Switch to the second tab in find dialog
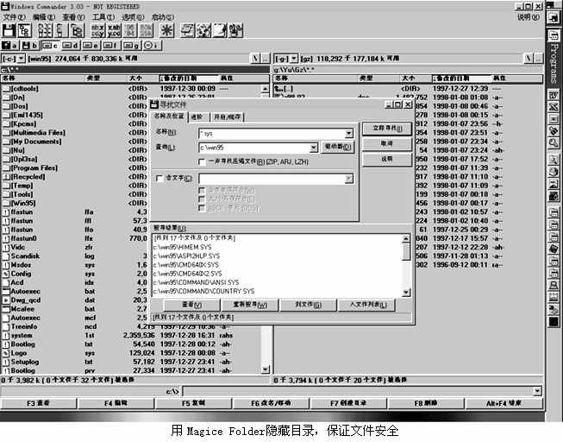The height and width of the screenshot is (442, 563). point(197,116)
